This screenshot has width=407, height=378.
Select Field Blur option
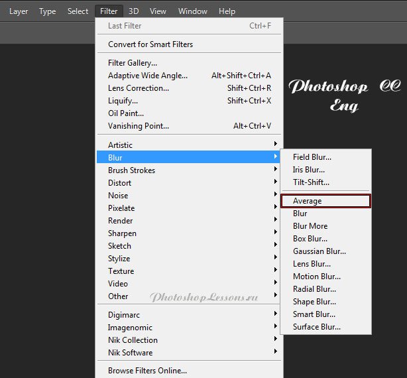coord(312,157)
